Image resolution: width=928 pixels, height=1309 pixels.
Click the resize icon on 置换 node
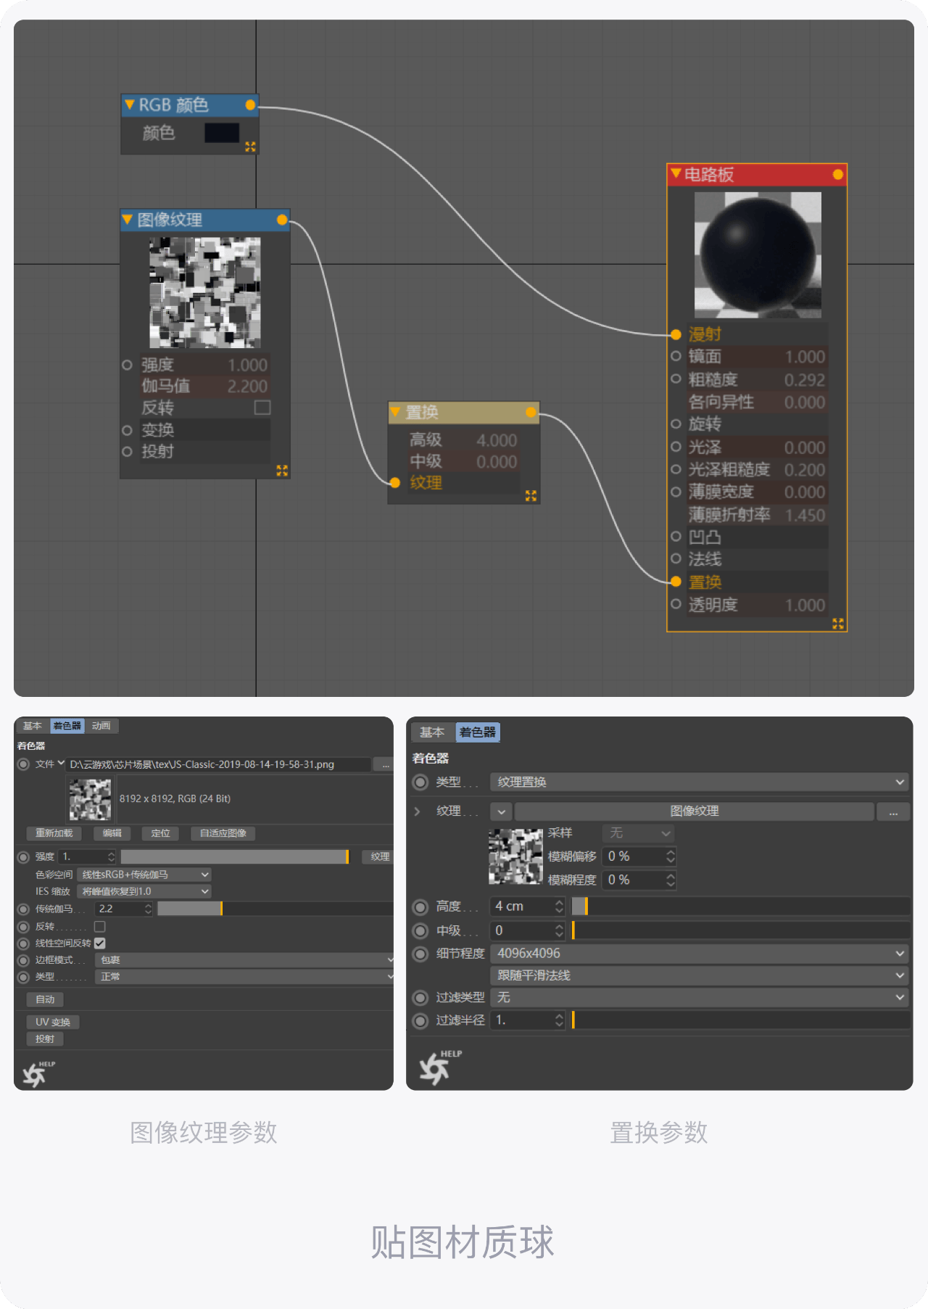[531, 495]
